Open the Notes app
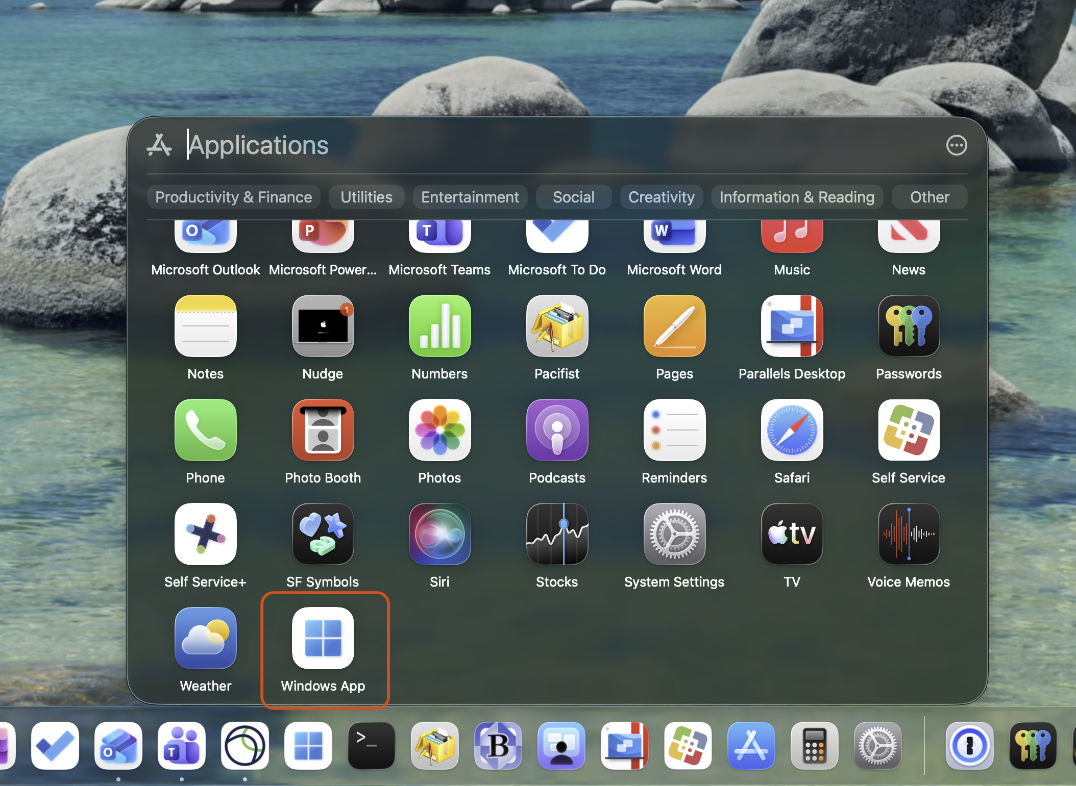 point(206,326)
